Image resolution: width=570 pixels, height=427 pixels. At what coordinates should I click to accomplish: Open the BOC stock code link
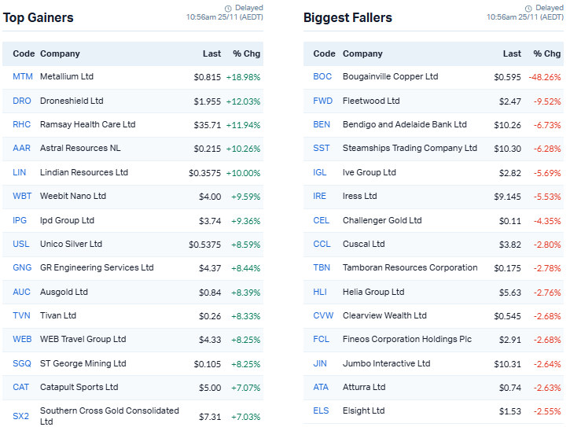[x=322, y=76]
